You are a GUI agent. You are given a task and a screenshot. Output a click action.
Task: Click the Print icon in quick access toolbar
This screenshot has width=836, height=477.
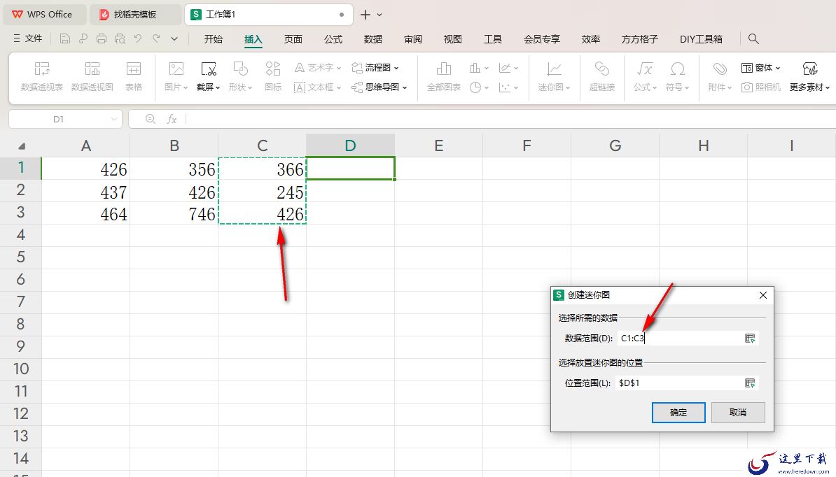click(102, 38)
